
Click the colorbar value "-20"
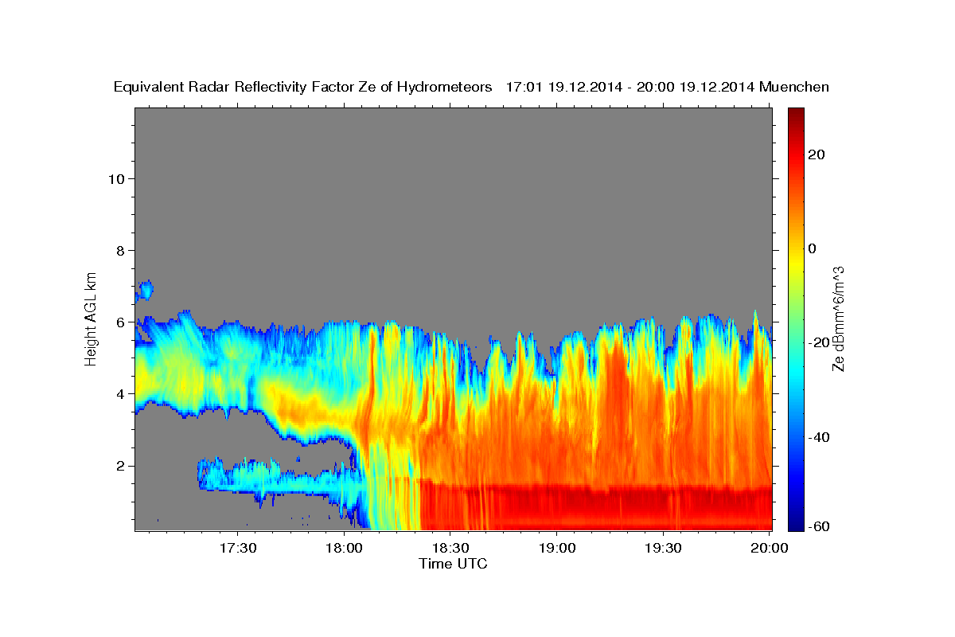click(818, 342)
